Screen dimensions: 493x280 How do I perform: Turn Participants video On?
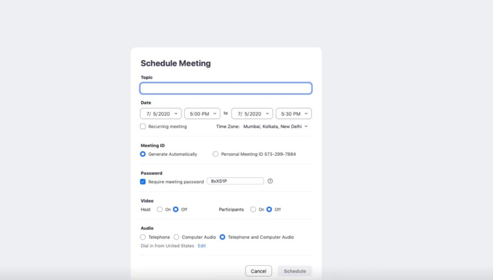pos(253,209)
